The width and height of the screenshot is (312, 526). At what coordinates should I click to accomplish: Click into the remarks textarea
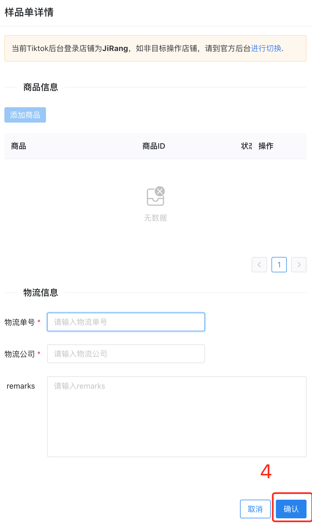click(x=177, y=417)
